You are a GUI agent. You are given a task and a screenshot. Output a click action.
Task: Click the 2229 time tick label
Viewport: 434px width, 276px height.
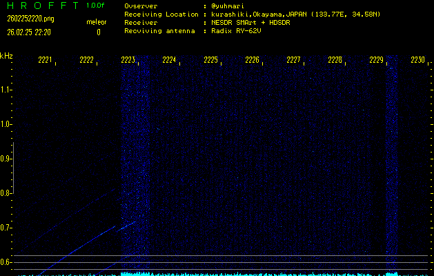pyautogui.click(x=377, y=61)
